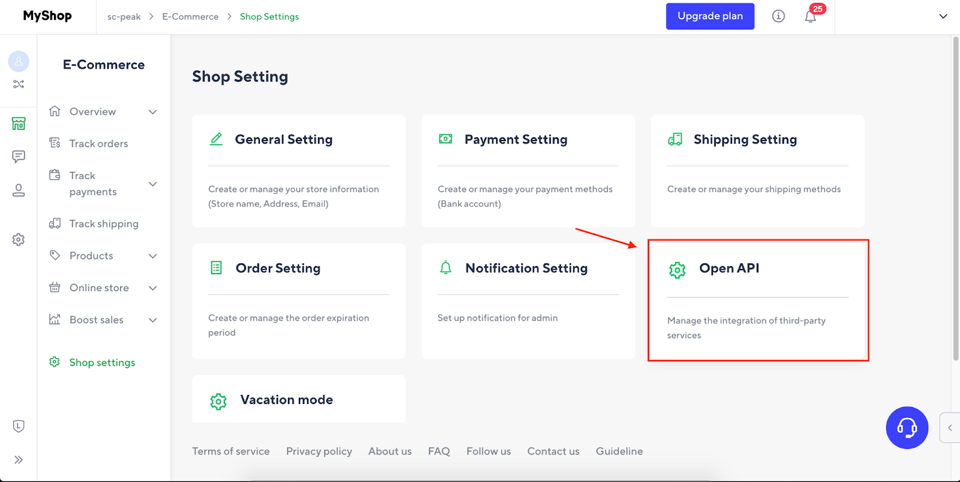Click the E-Commerce breadcrumb link

(x=190, y=17)
